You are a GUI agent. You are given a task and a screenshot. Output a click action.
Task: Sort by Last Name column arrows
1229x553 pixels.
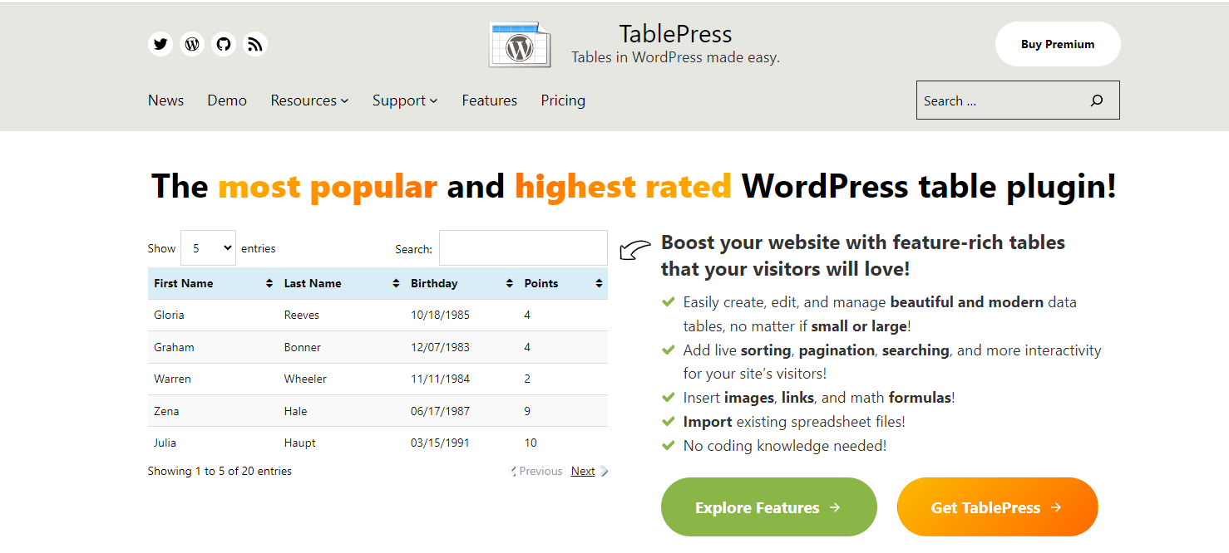396,284
